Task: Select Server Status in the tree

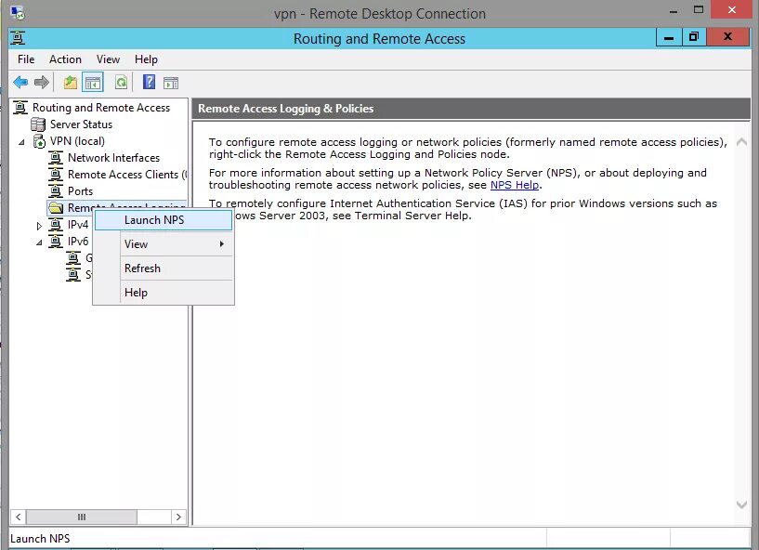Action: (x=82, y=124)
